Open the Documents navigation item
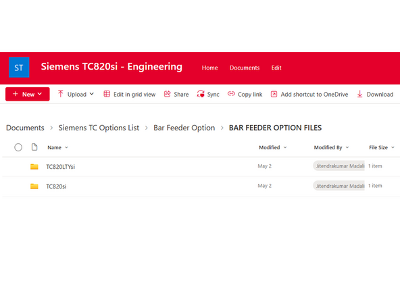Image resolution: width=400 pixels, height=300 pixels. pos(245,68)
